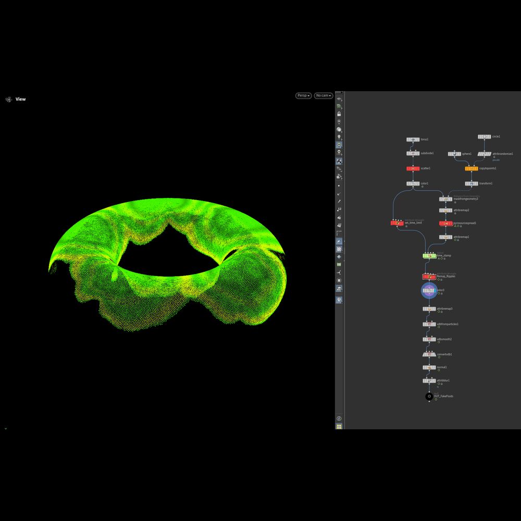Click the four-square layout icon
The height and width of the screenshot is (521, 521).
339,426
